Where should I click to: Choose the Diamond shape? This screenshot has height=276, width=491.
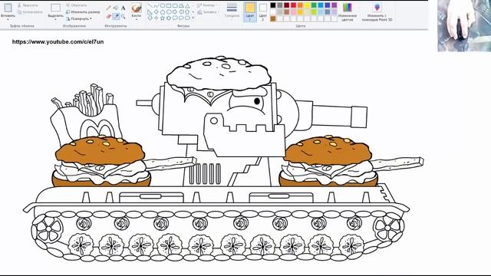click(157, 12)
